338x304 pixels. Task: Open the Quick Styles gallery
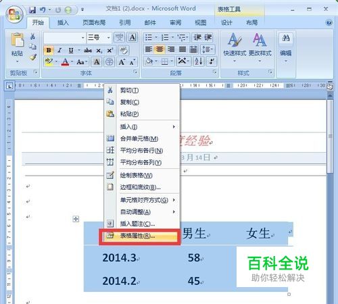point(235,48)
